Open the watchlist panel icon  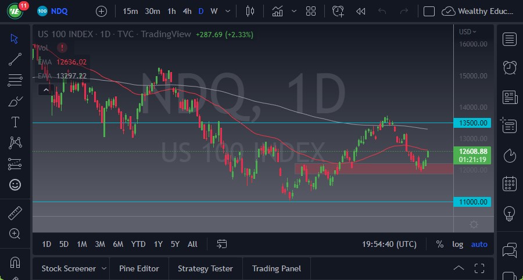(510, 39)
